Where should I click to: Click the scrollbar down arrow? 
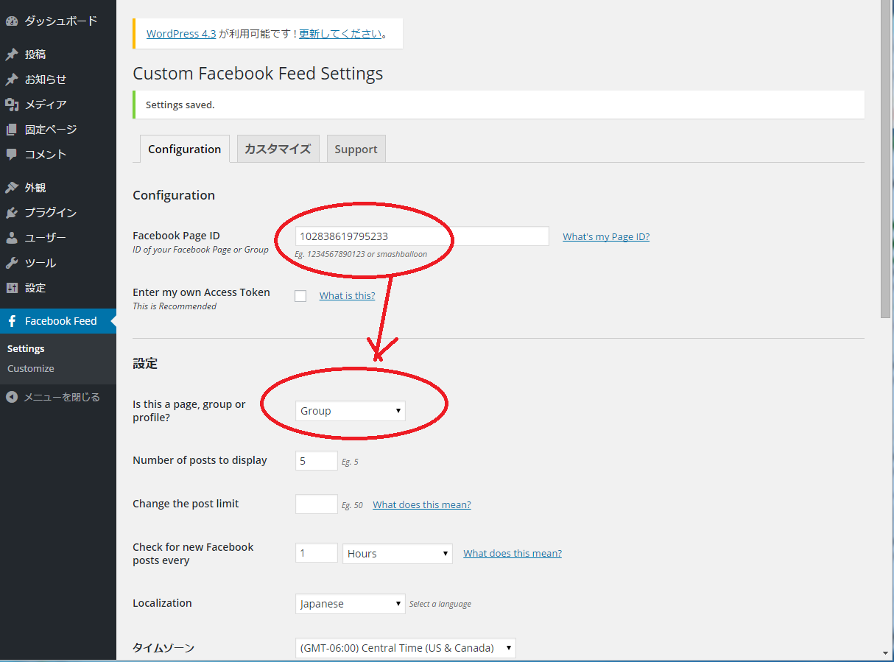[887, 652]
